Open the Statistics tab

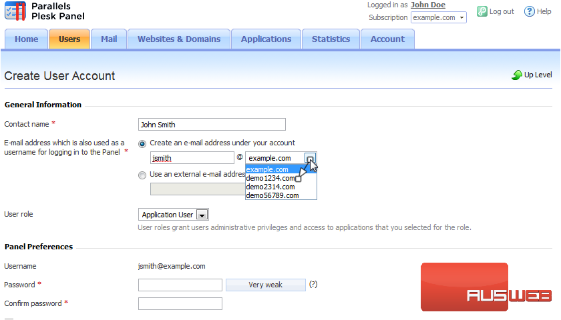click(331, 39)
